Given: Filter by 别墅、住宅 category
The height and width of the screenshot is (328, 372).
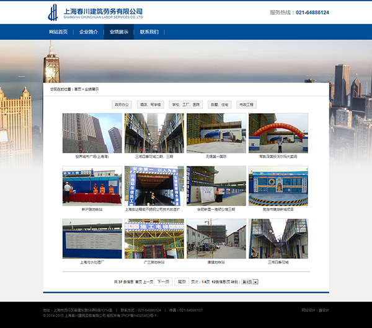Looking at the screenshot, I should (219, 105).
